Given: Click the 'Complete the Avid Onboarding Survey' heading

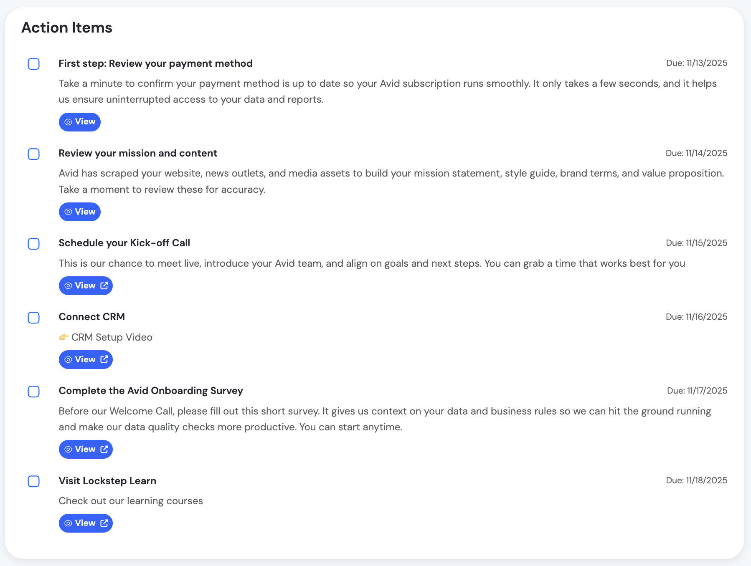Looking at the screenshot, I should click(151, 391).
